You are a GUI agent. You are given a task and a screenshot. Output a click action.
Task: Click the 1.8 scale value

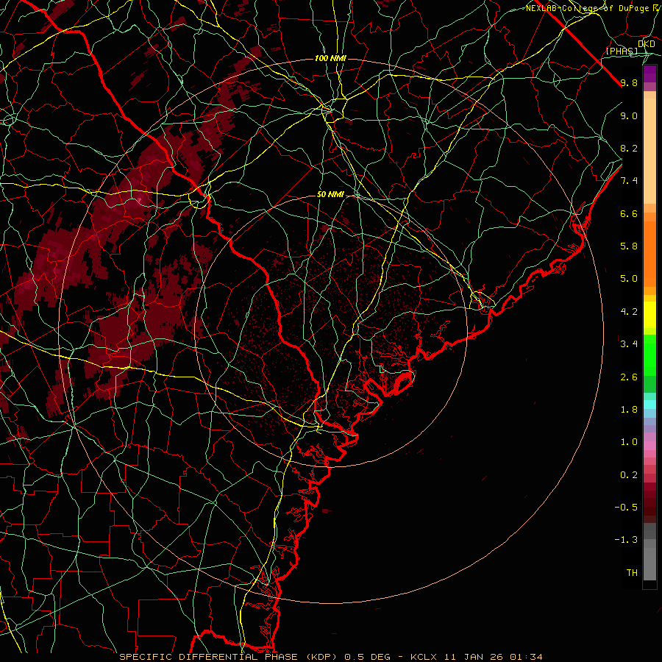tap(629, 410)
